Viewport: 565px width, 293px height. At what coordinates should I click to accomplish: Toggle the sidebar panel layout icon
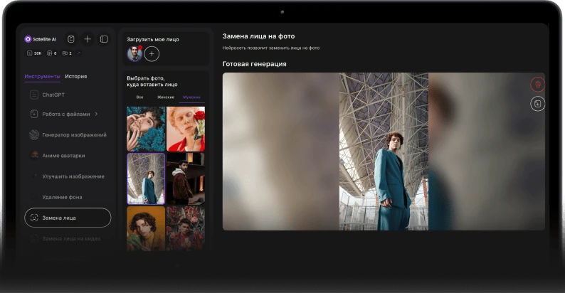click(x=104, y=39)
